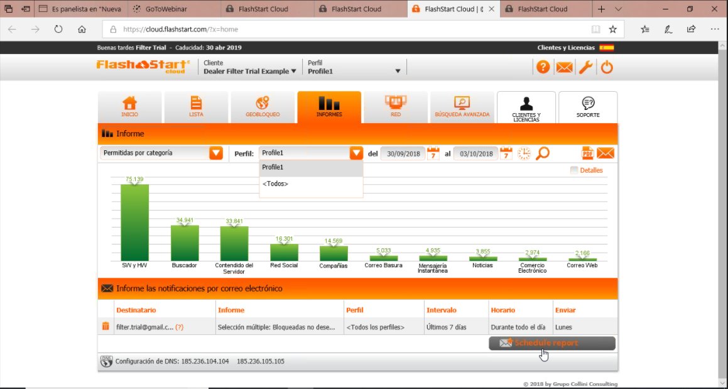Open the CLIENTES Y LICENCIAS tab
Viewport: 728px width, 389px height.
point(526,107)
